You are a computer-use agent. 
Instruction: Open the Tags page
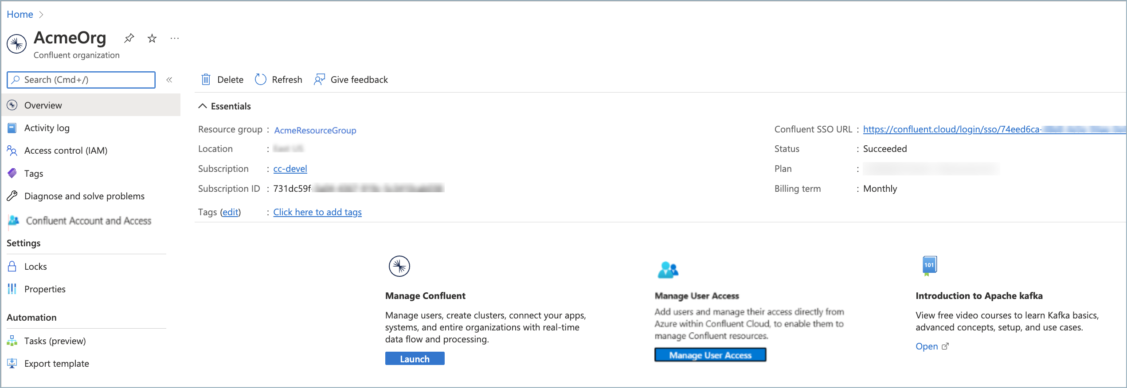[34, 174]
